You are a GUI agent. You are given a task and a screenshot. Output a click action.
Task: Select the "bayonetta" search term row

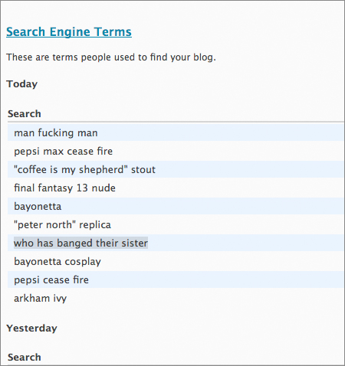[176, 206]
